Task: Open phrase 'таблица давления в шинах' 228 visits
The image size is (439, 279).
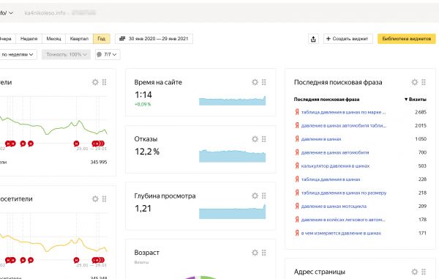Action: coord(331,179)
